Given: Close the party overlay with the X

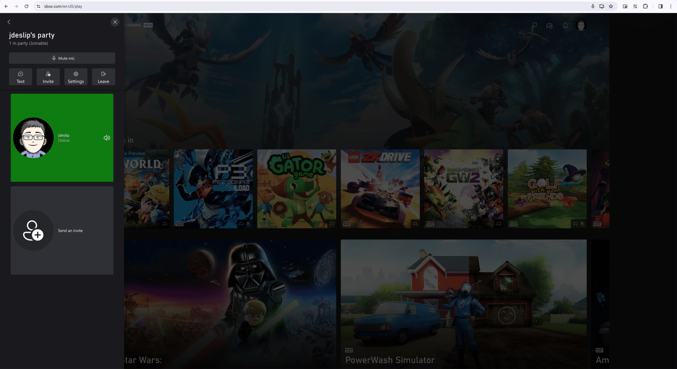Looking at the screenshot, I should pyautogui.click(x=115, y=22).
